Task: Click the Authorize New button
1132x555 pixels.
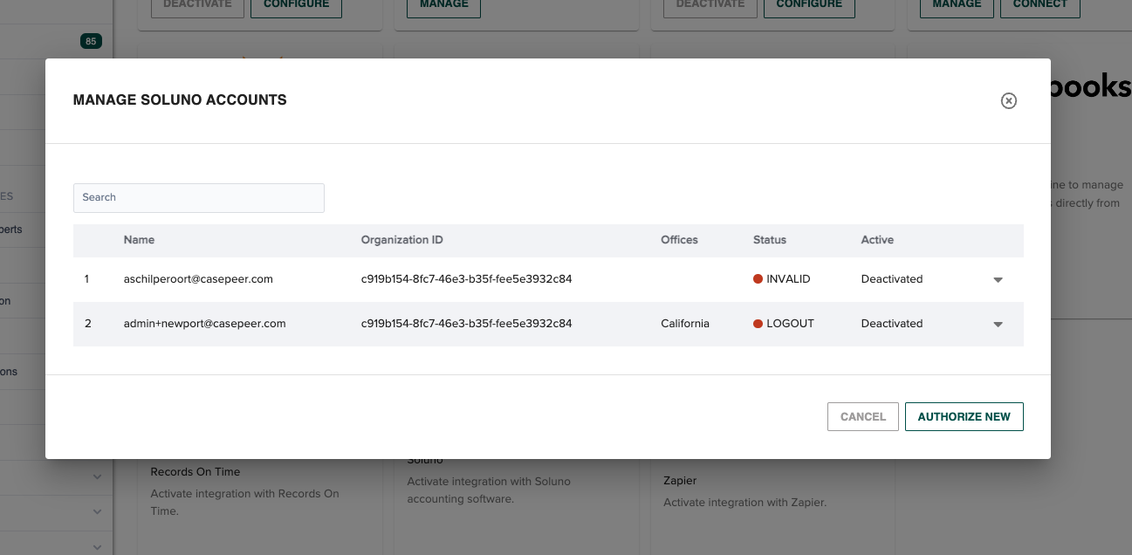Action: [964, 416]
